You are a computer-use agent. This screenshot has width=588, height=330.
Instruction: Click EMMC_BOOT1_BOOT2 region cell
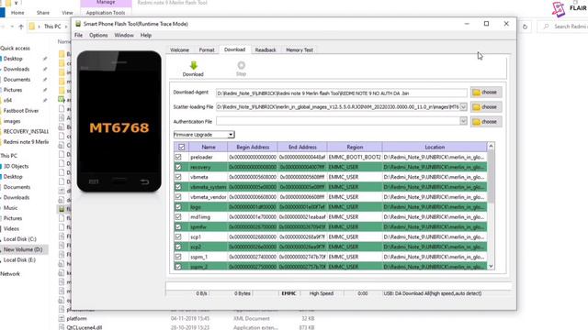click(x=355, y=157)
